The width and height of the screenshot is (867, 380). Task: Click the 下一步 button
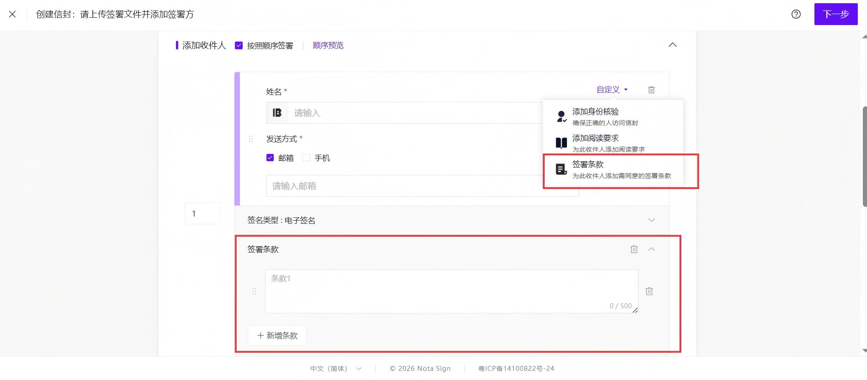[835, 14]
